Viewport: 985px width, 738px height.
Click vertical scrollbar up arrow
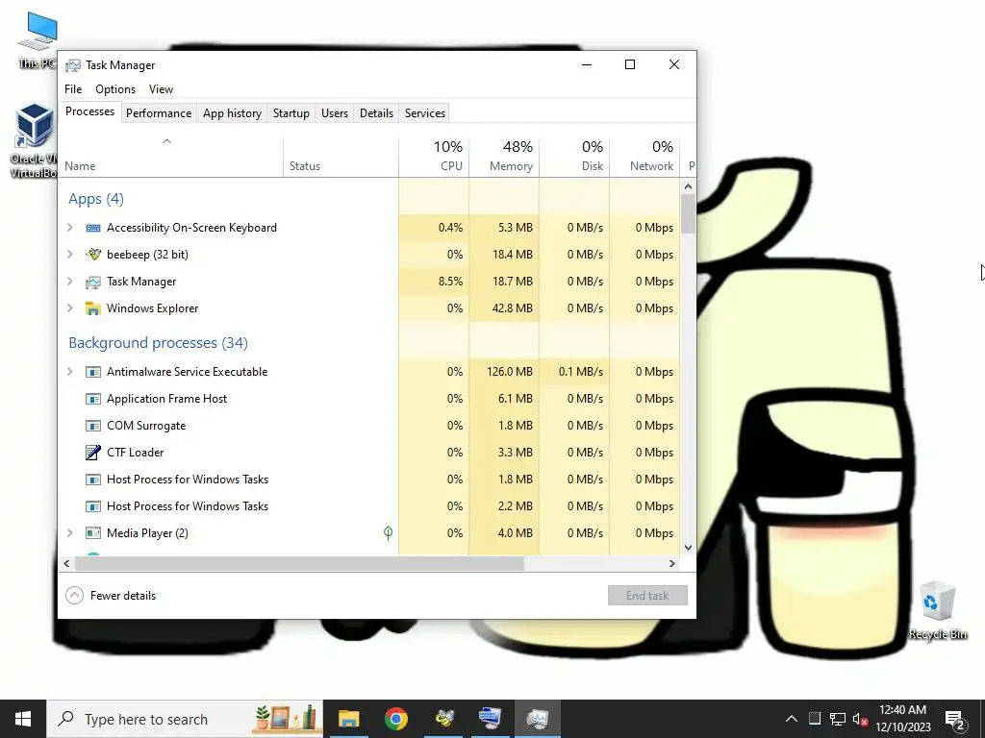[x=688, y=186]
